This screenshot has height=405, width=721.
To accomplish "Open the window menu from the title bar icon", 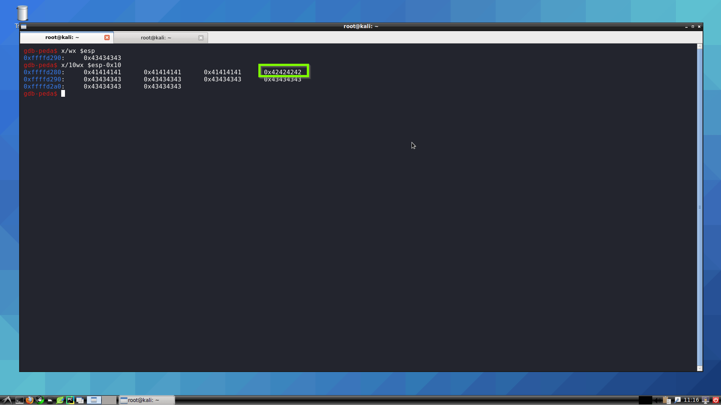I will coord(24,27).
